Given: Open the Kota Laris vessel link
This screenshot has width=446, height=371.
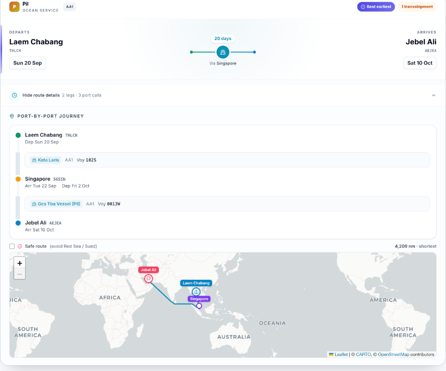Looking at the screenshot, I should (x=46, y=160).
